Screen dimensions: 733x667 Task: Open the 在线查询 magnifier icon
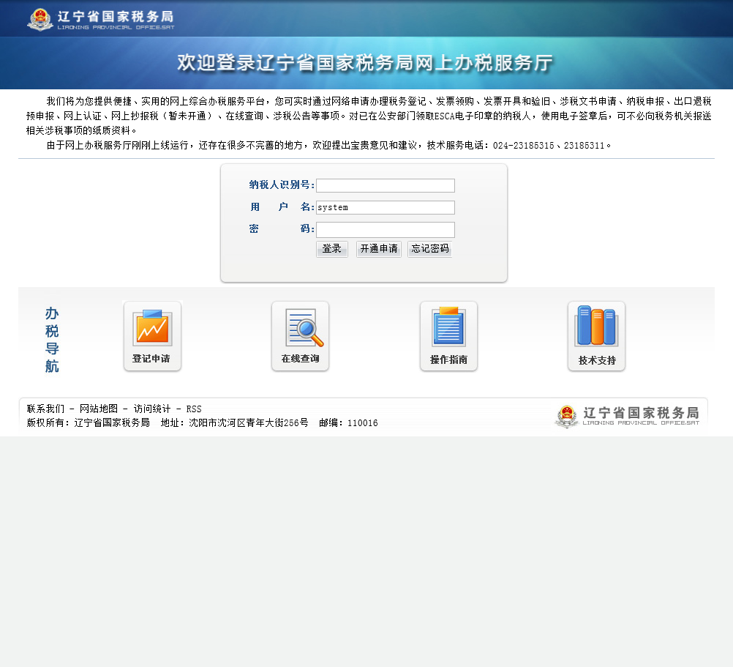point(300,336)
